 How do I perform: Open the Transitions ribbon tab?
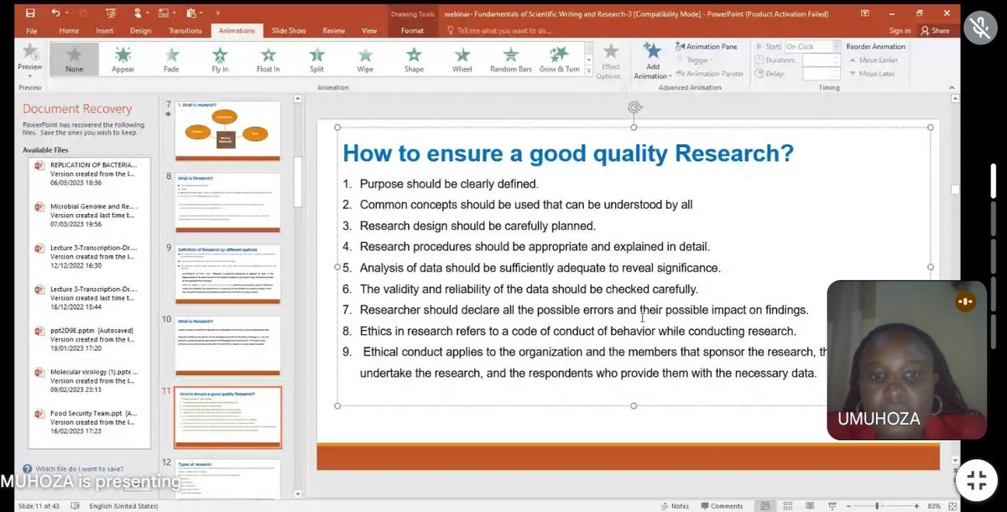[185, 31]
